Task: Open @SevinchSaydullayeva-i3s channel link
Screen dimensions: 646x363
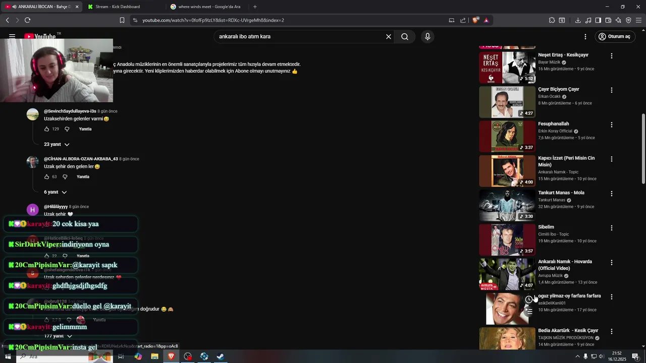Action: click(x=70, y=111)
